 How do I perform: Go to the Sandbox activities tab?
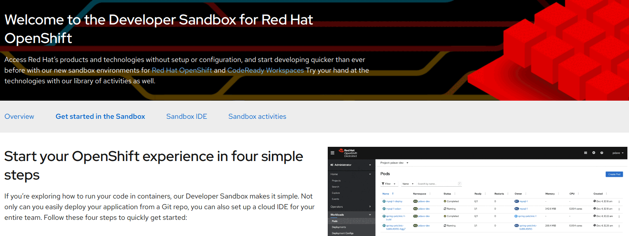click(x=257, y=116)
